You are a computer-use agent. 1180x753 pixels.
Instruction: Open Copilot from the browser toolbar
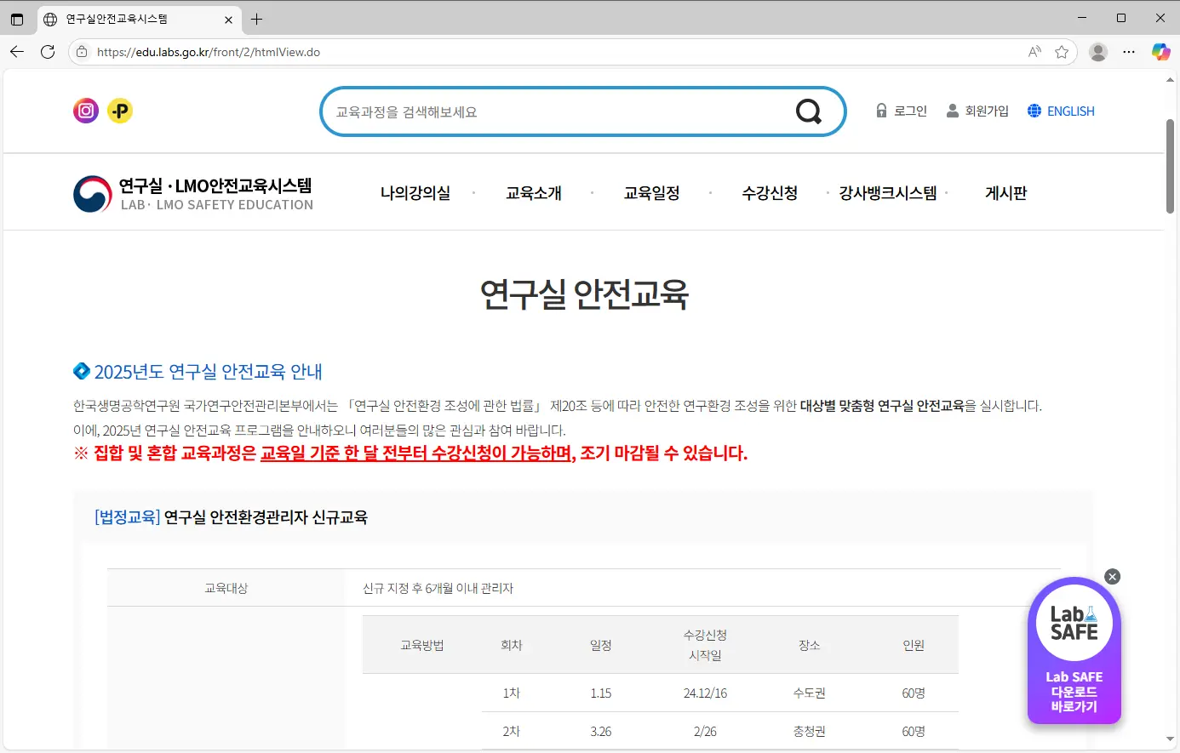[1160, 51]
